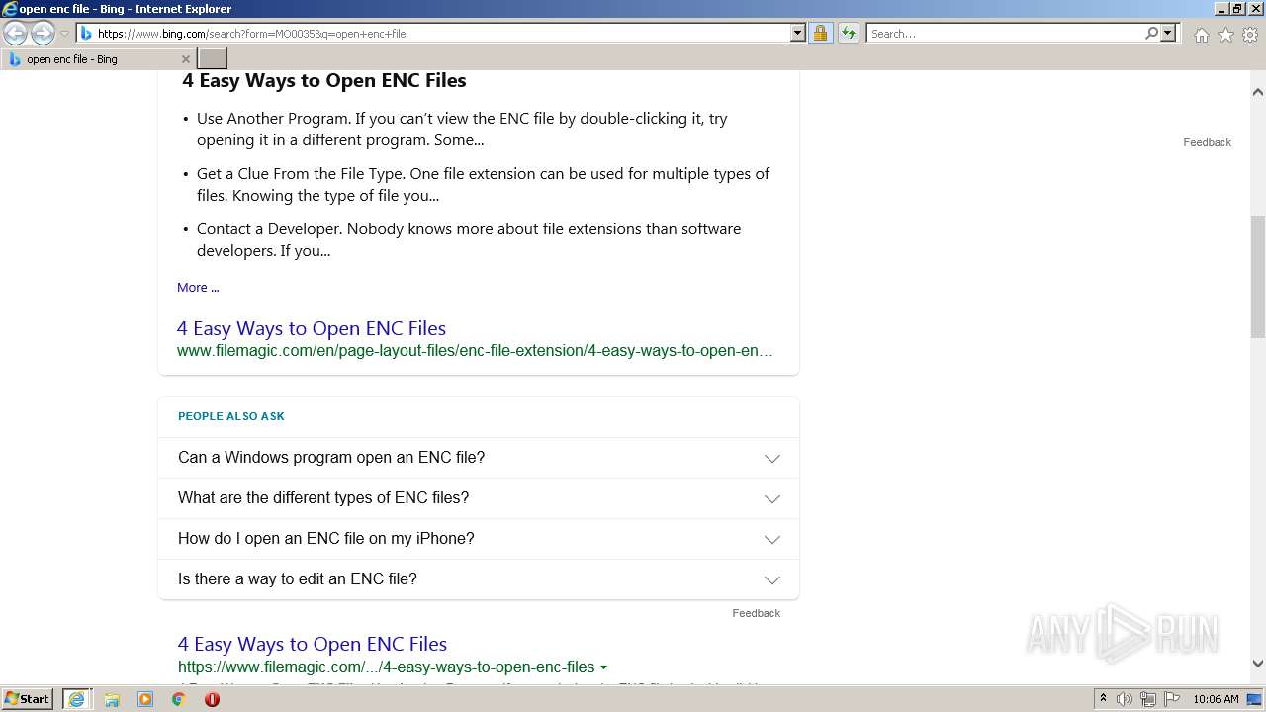Click the green www.filemagic.com URL
The height and width of the screenshot is (712, 1266).
click(x=475, y=350)
